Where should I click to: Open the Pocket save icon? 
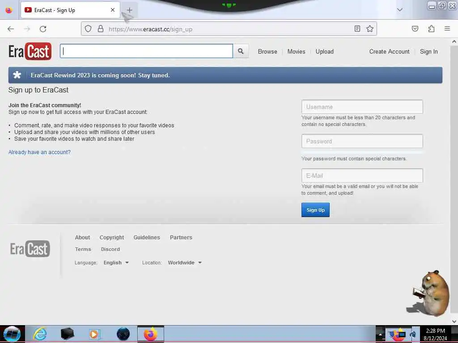(x=415, y=29)
